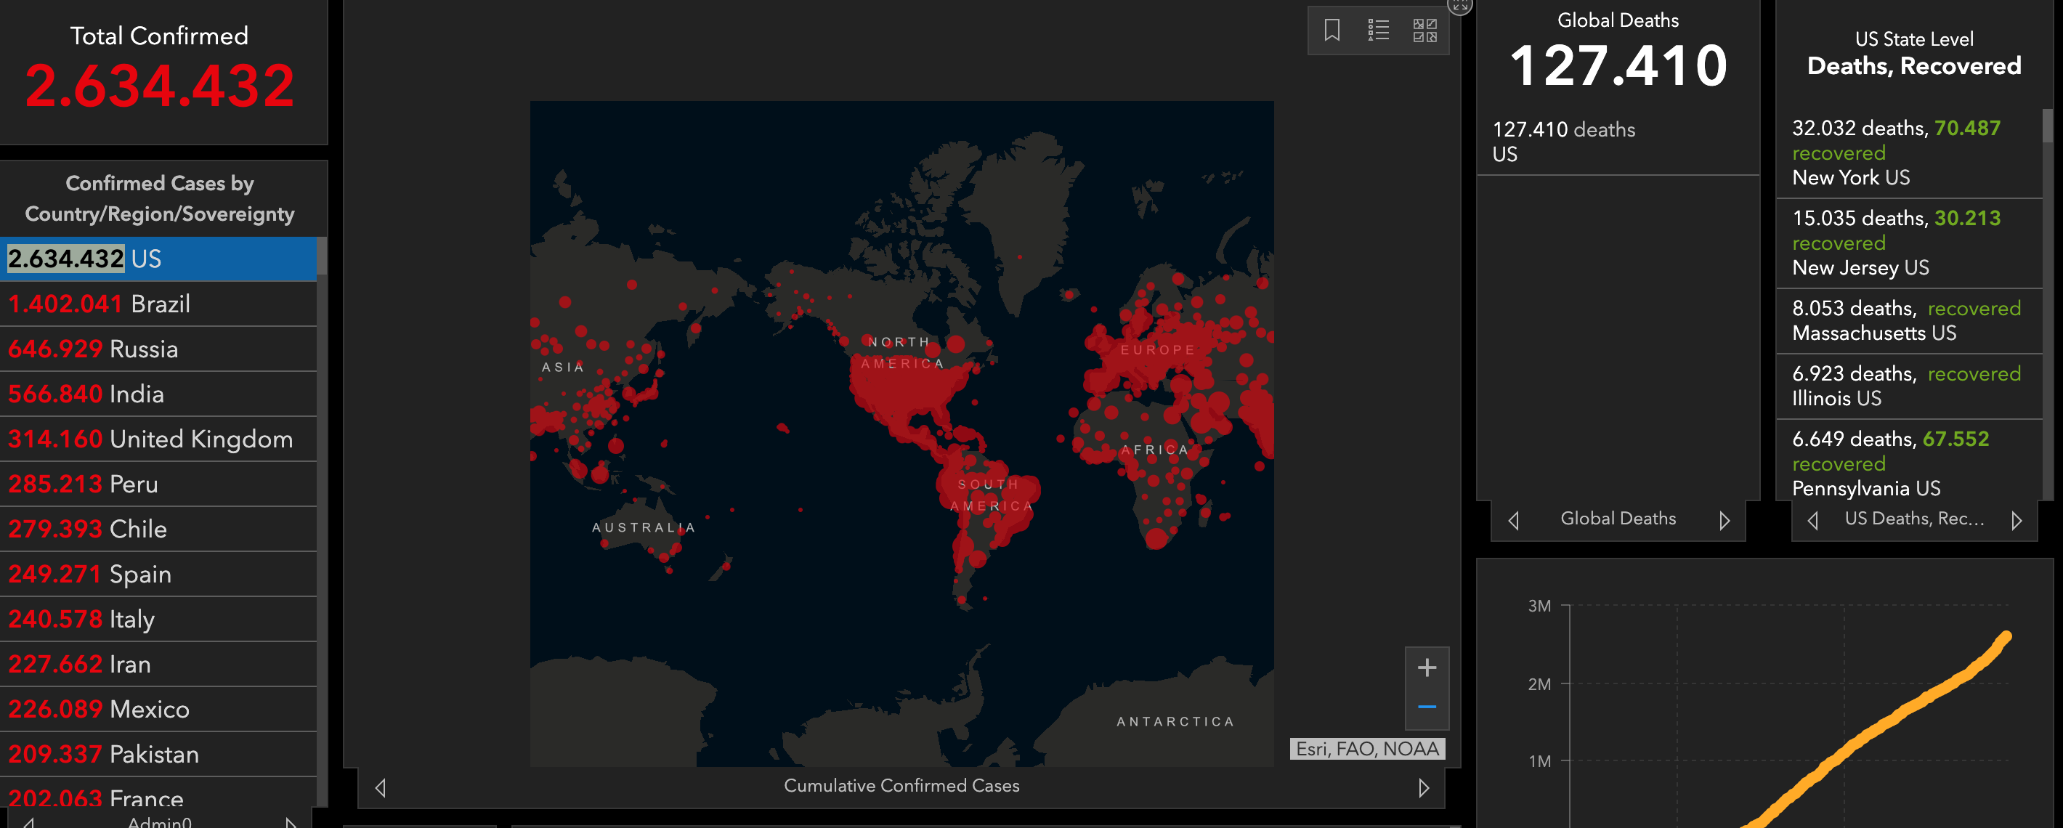Click previous arrow beside US Deaths, Rec...
This screenshot has width=2063, height=828.
coord(1812,520)
